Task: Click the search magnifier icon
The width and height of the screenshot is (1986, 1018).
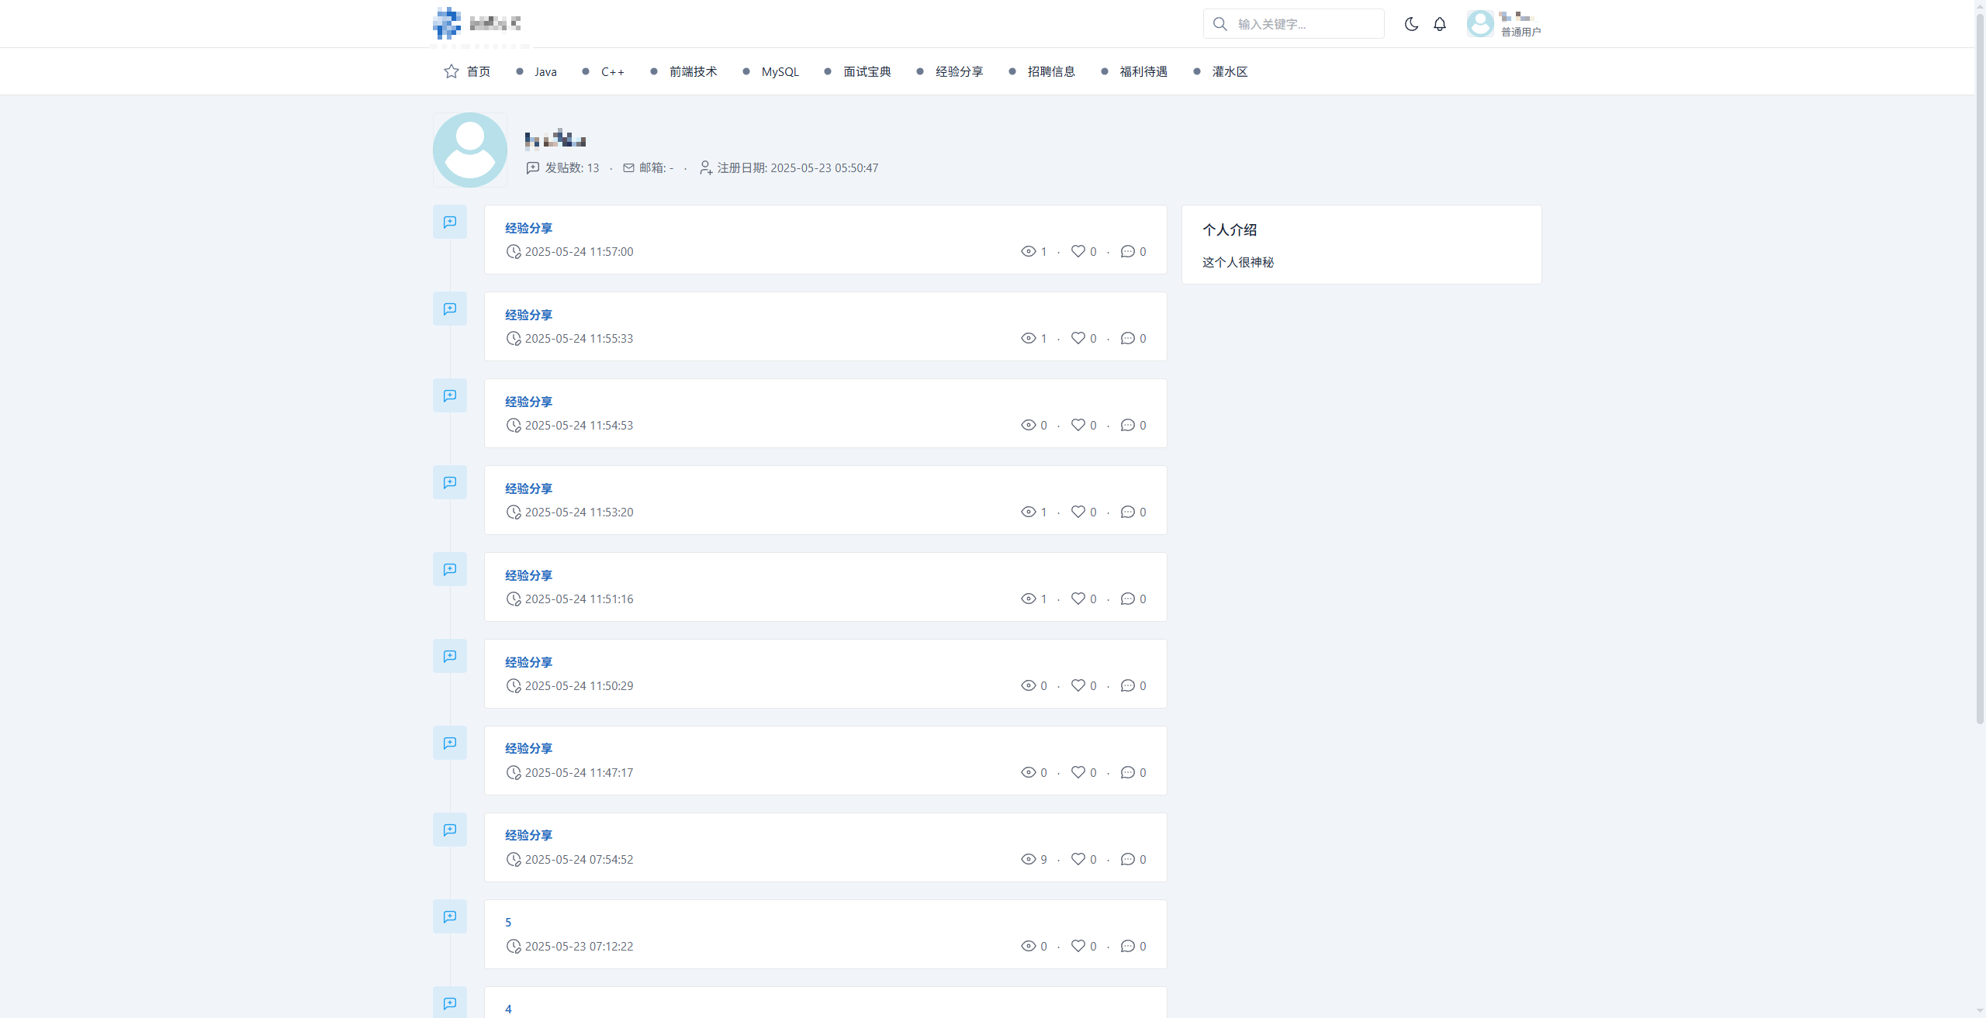Action: 1220,24
